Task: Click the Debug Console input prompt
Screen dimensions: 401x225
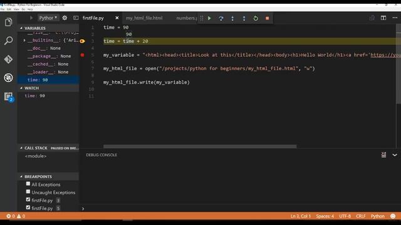Action: coord(241,209)
